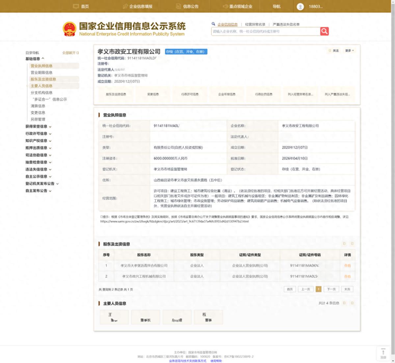Expand the 自主公示信息 sidebar section

click(x=38, y=176)
